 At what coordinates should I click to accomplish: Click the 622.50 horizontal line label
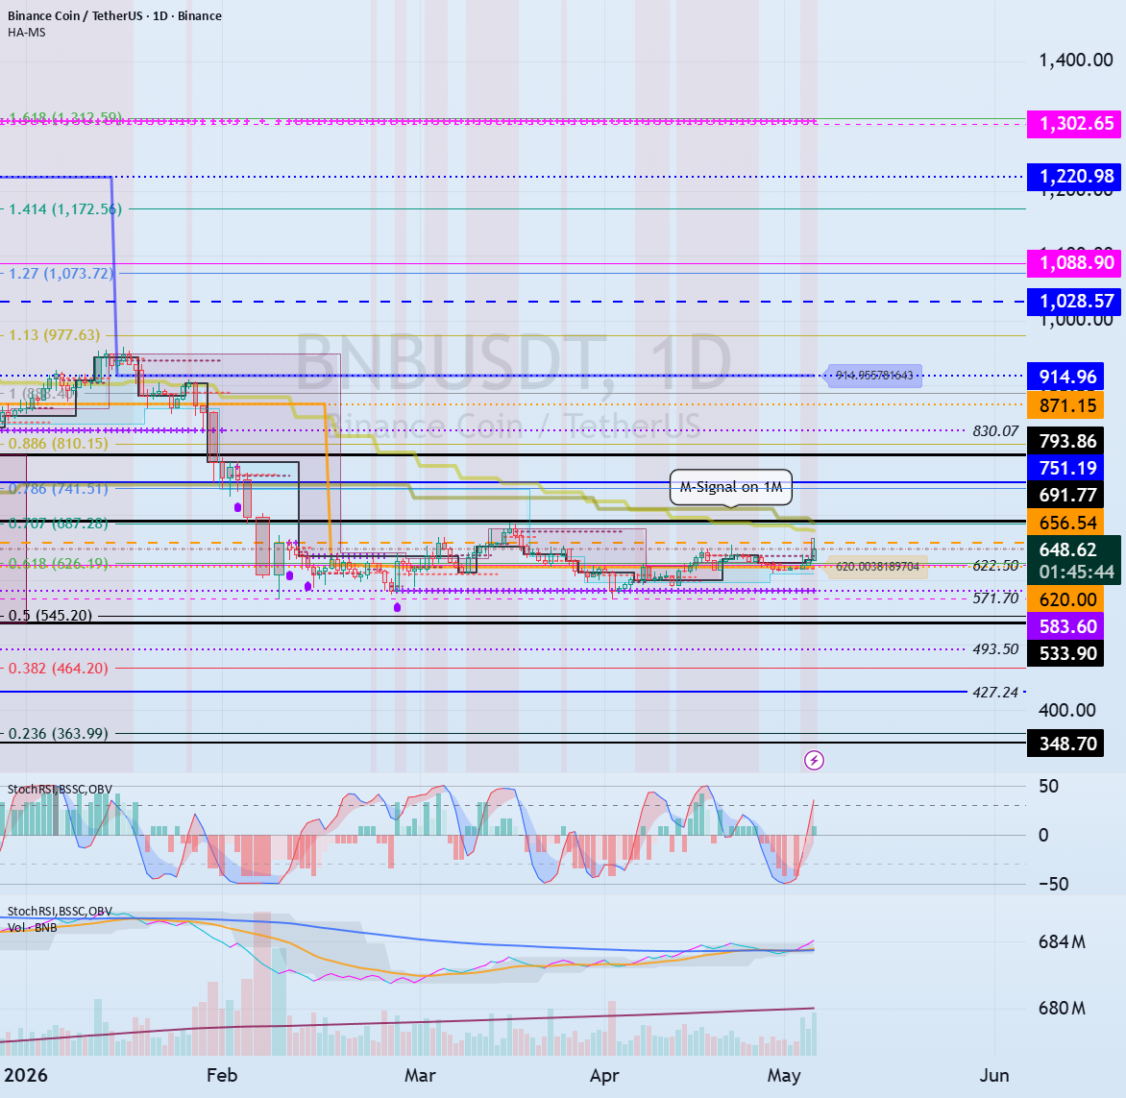click(x=995, y=566)
